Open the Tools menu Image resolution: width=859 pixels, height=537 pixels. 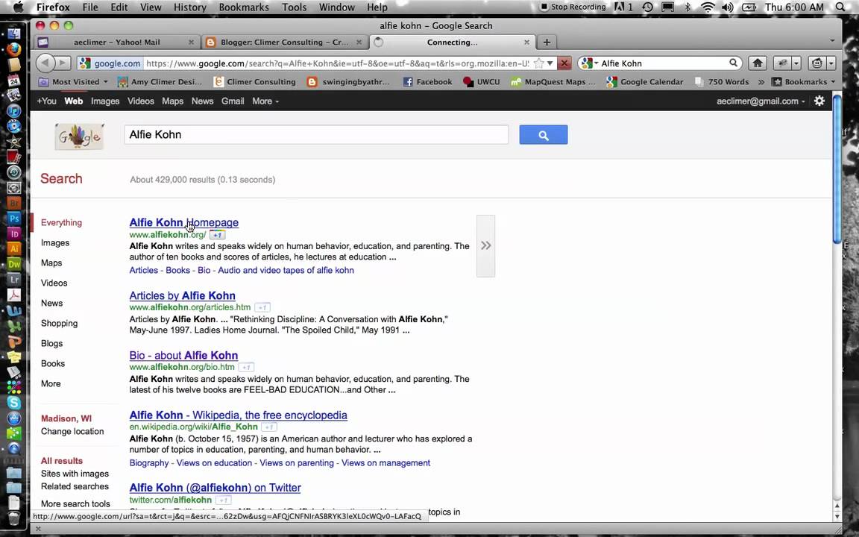click(295, 7)
